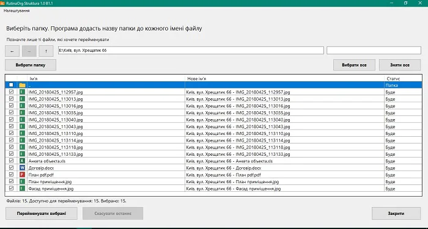The height and width of the screenshot is (229, 428).
Task: Toggle checkbox of parent folder '..' row
Action: [x=11, y=85]
